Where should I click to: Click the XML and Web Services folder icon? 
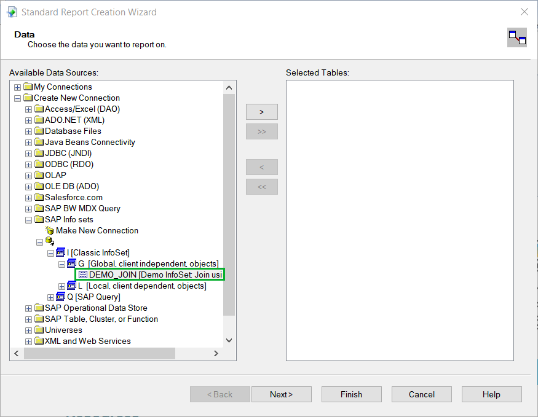(x=39, y=341)
